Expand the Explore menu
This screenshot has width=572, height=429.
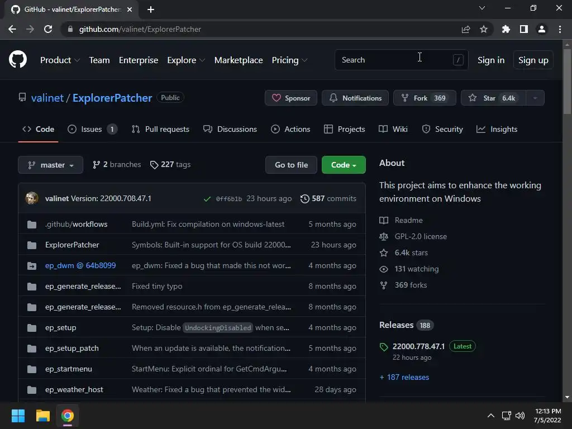(x=186, y=60)
